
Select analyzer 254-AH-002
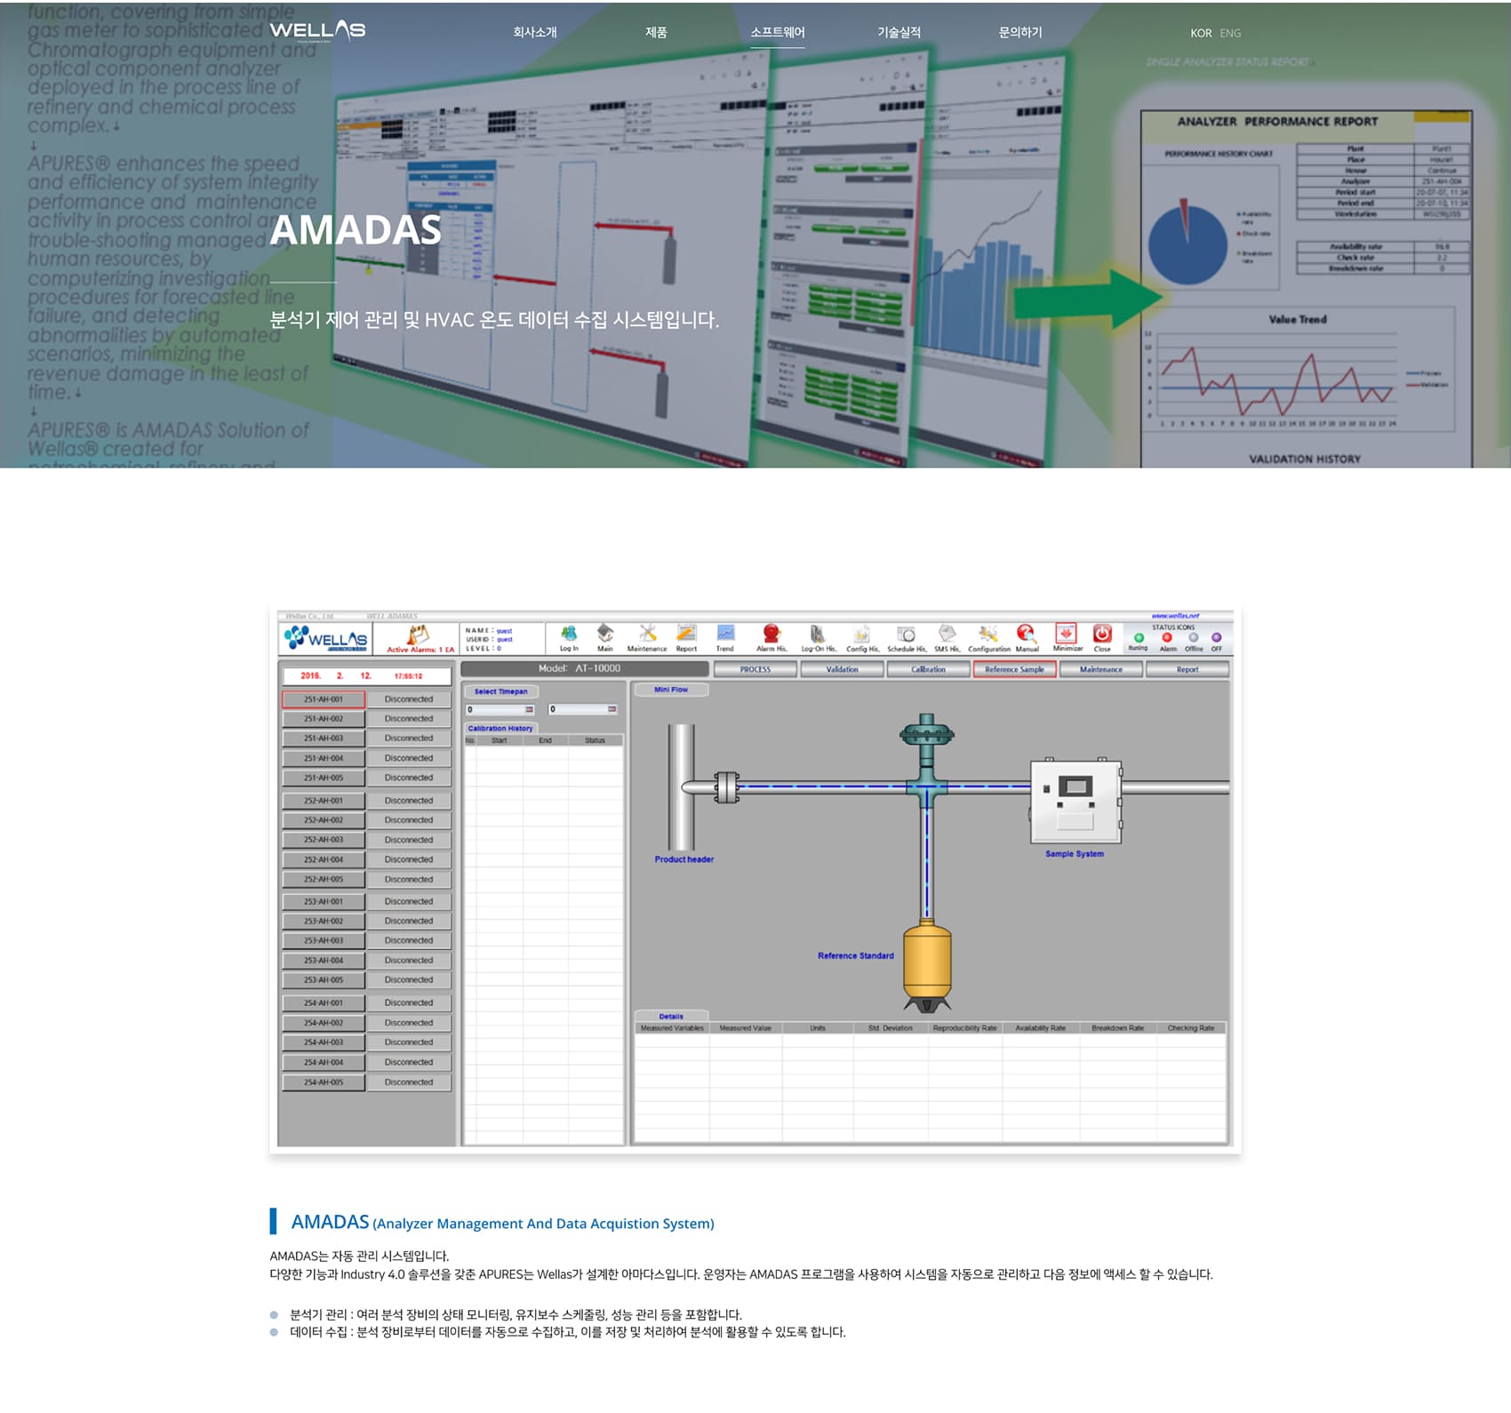click(324, 1023)
